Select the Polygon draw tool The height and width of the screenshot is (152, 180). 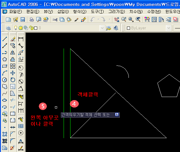click(x=5, y=59)
